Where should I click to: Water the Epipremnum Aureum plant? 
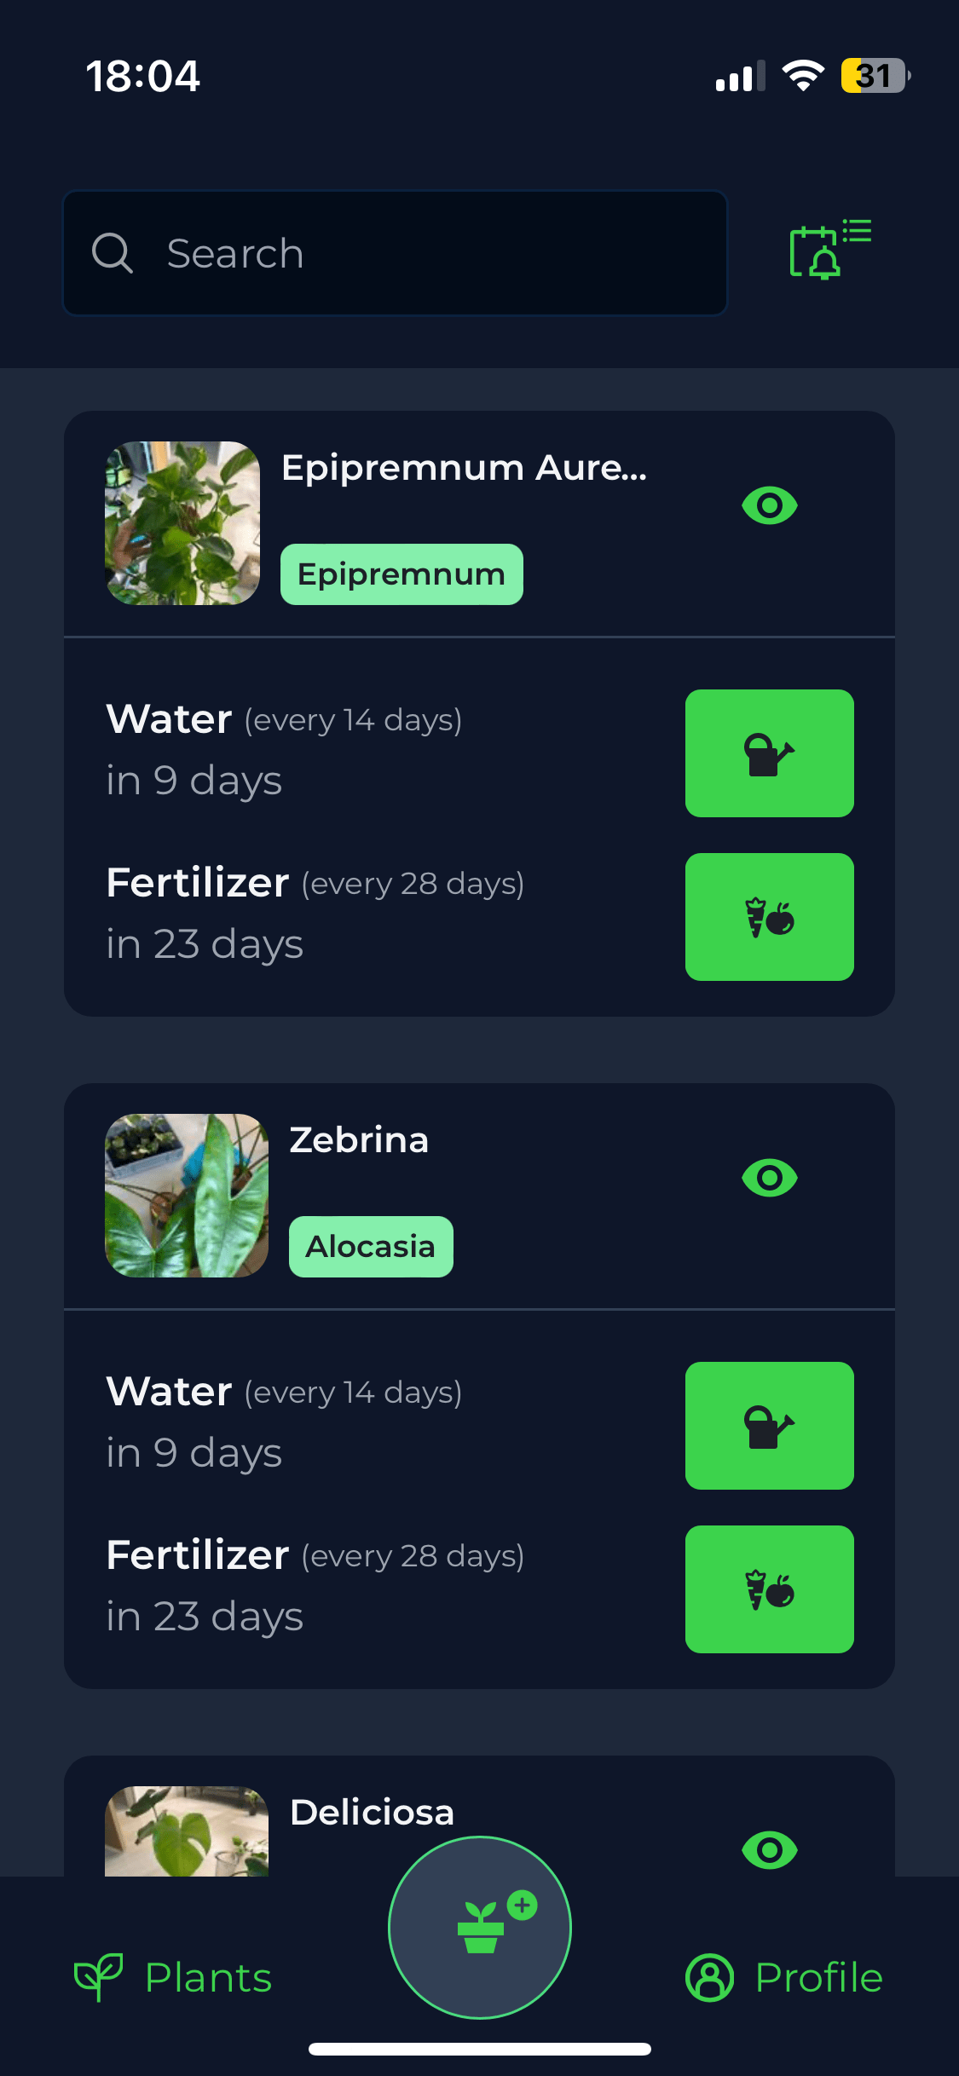(x=769, y=753)
